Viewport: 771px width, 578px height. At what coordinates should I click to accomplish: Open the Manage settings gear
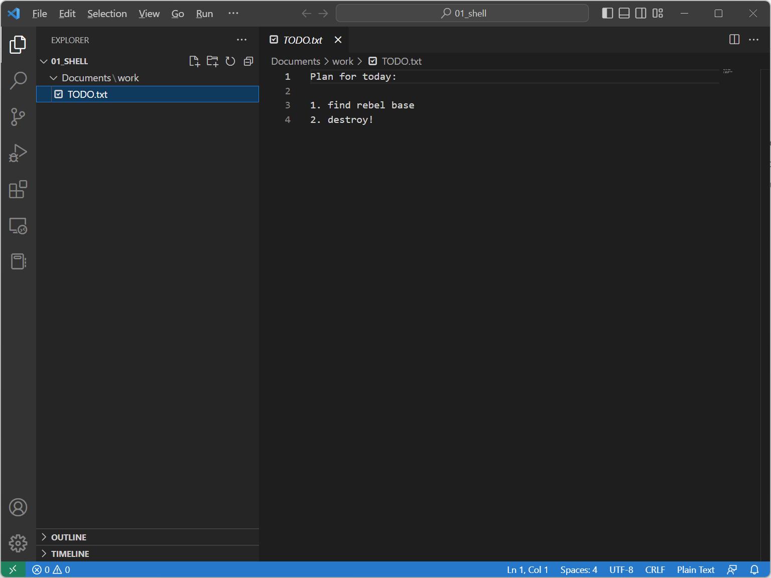[x=18, y=543]
